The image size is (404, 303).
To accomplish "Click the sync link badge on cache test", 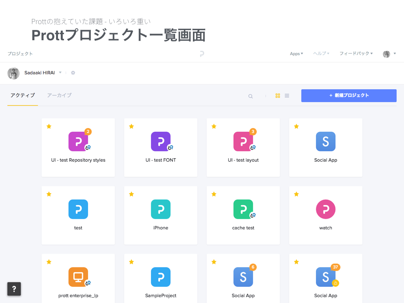I will [x=253, y=215].
